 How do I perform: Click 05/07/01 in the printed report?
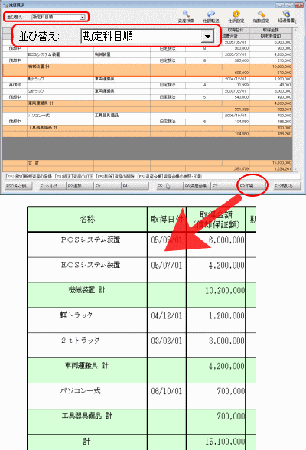click(x=167, y=265)
